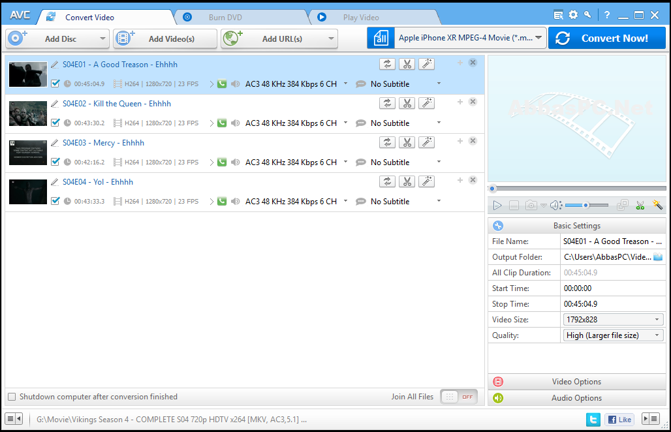Click the playlist menu icon in title bar

(559, 16)
